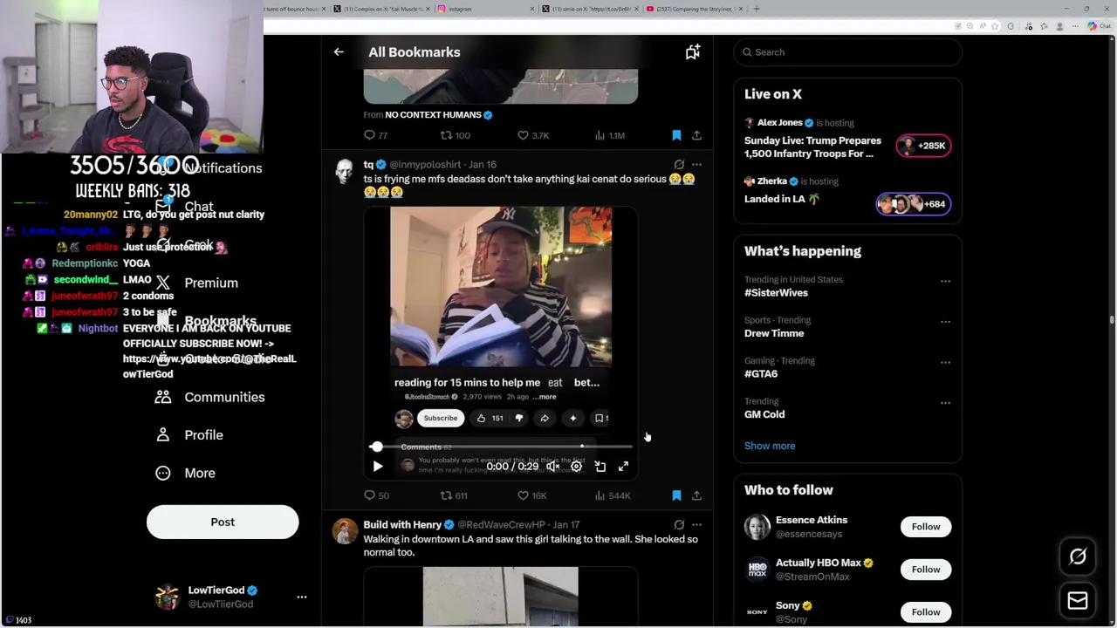Open more options on Build with Henry's post

pos(696,524)
